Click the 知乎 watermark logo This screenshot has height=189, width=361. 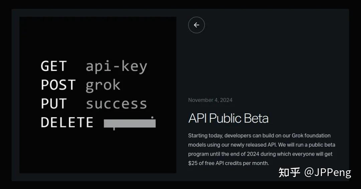[x=289, y=172]
